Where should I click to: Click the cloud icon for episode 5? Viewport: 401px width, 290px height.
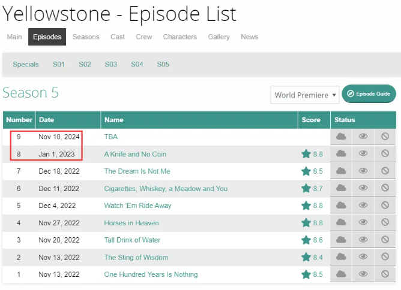pos(341,206)
